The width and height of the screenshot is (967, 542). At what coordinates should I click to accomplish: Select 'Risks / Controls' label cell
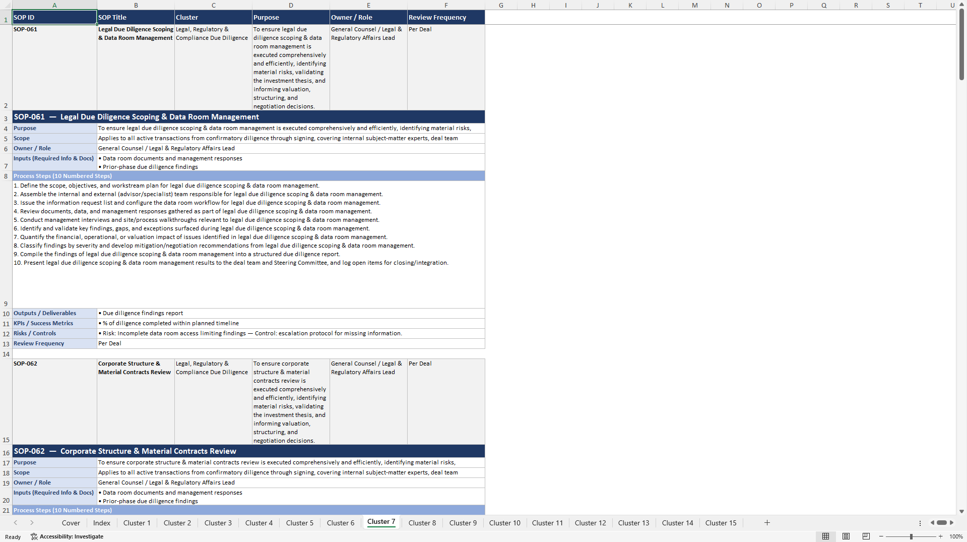point(54,333)
